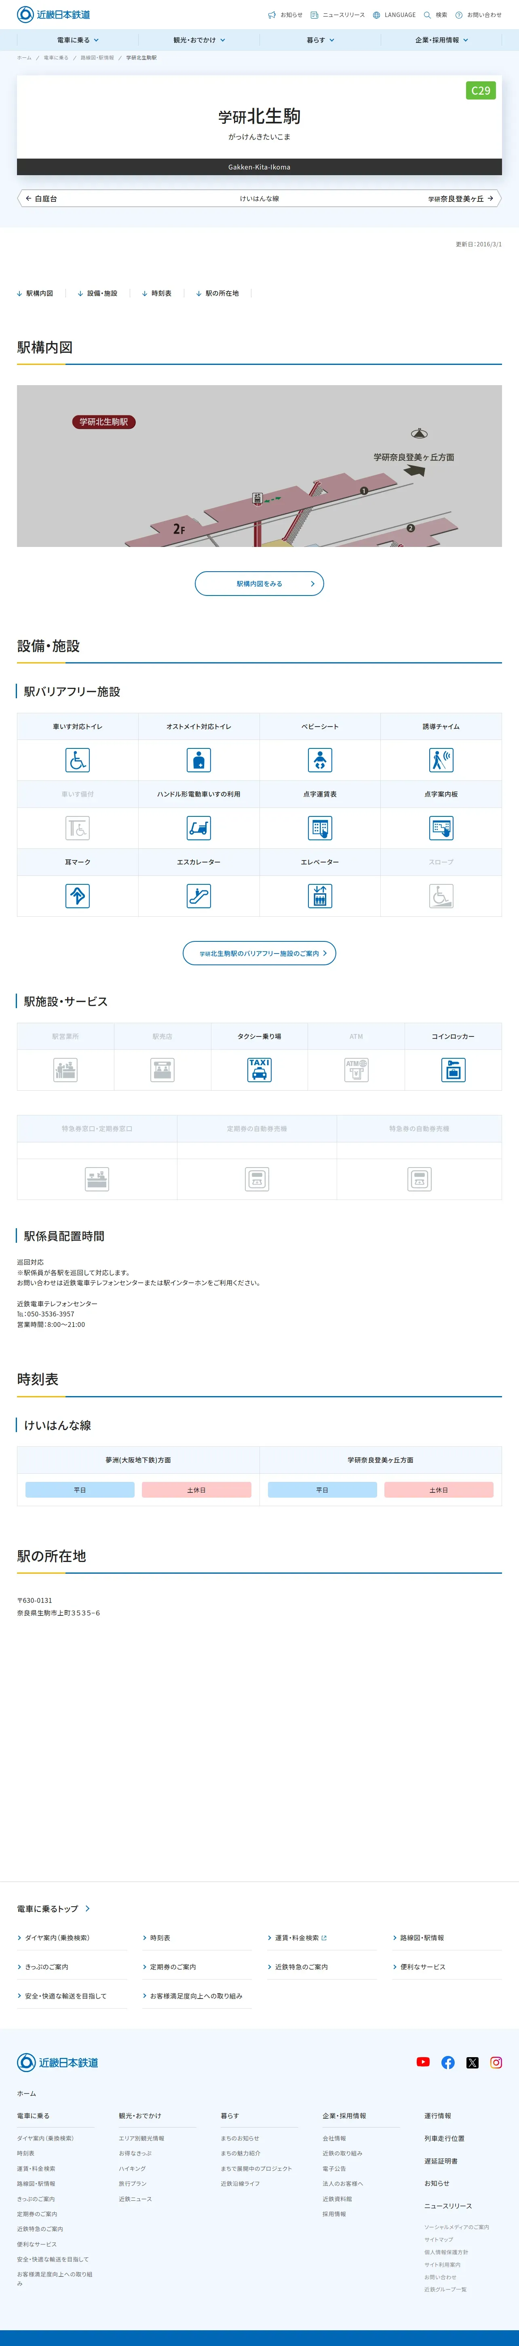
Task: Click the escalator icon
Action: click(x=198, y=896)
